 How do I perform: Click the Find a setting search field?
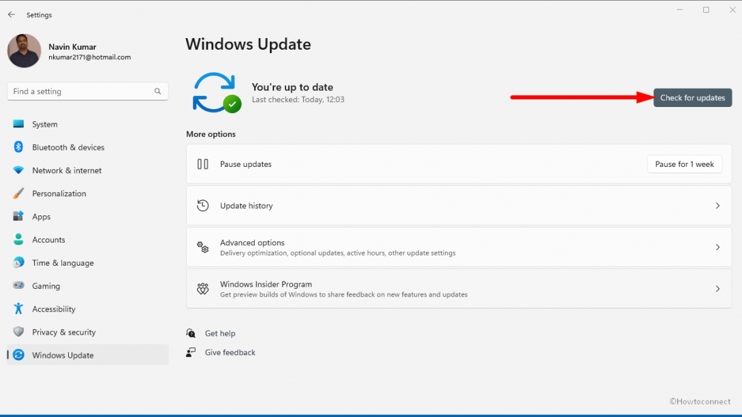[87, 91]
